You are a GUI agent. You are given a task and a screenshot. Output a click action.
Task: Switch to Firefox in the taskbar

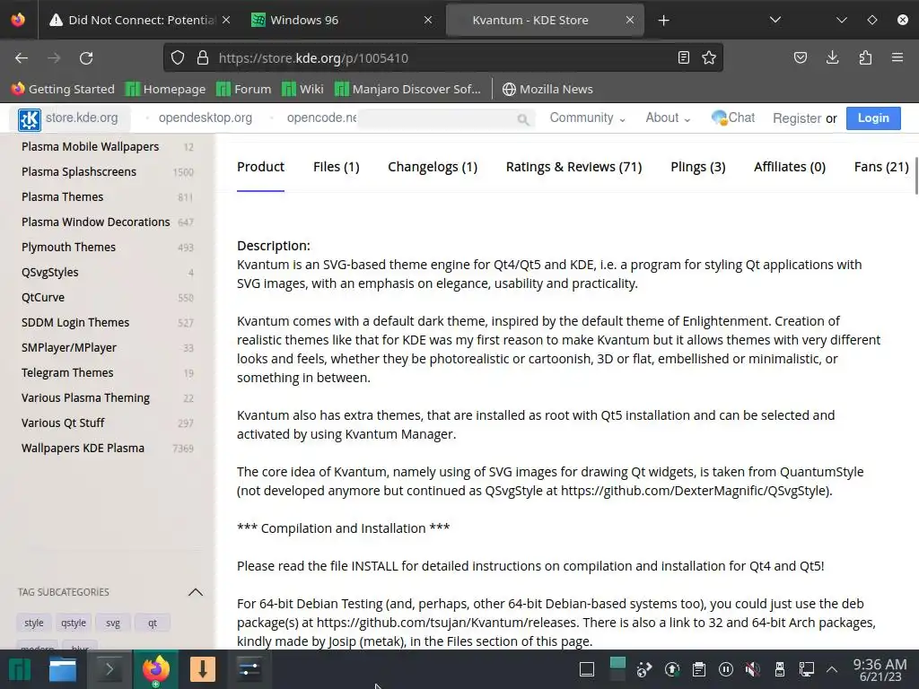[155, 669]
